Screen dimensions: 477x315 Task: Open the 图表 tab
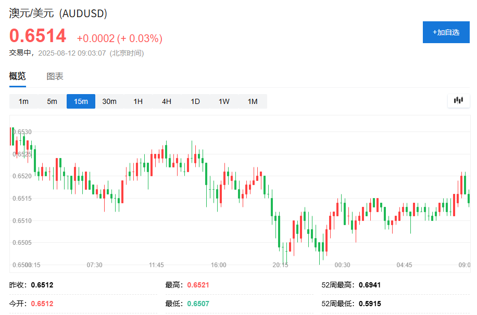point(55,76)
